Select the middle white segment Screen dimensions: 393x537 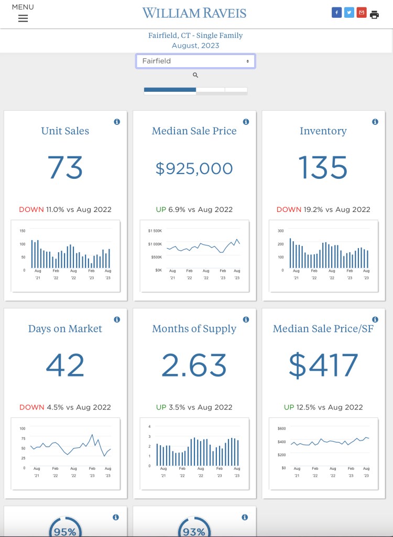coord(210,90)
